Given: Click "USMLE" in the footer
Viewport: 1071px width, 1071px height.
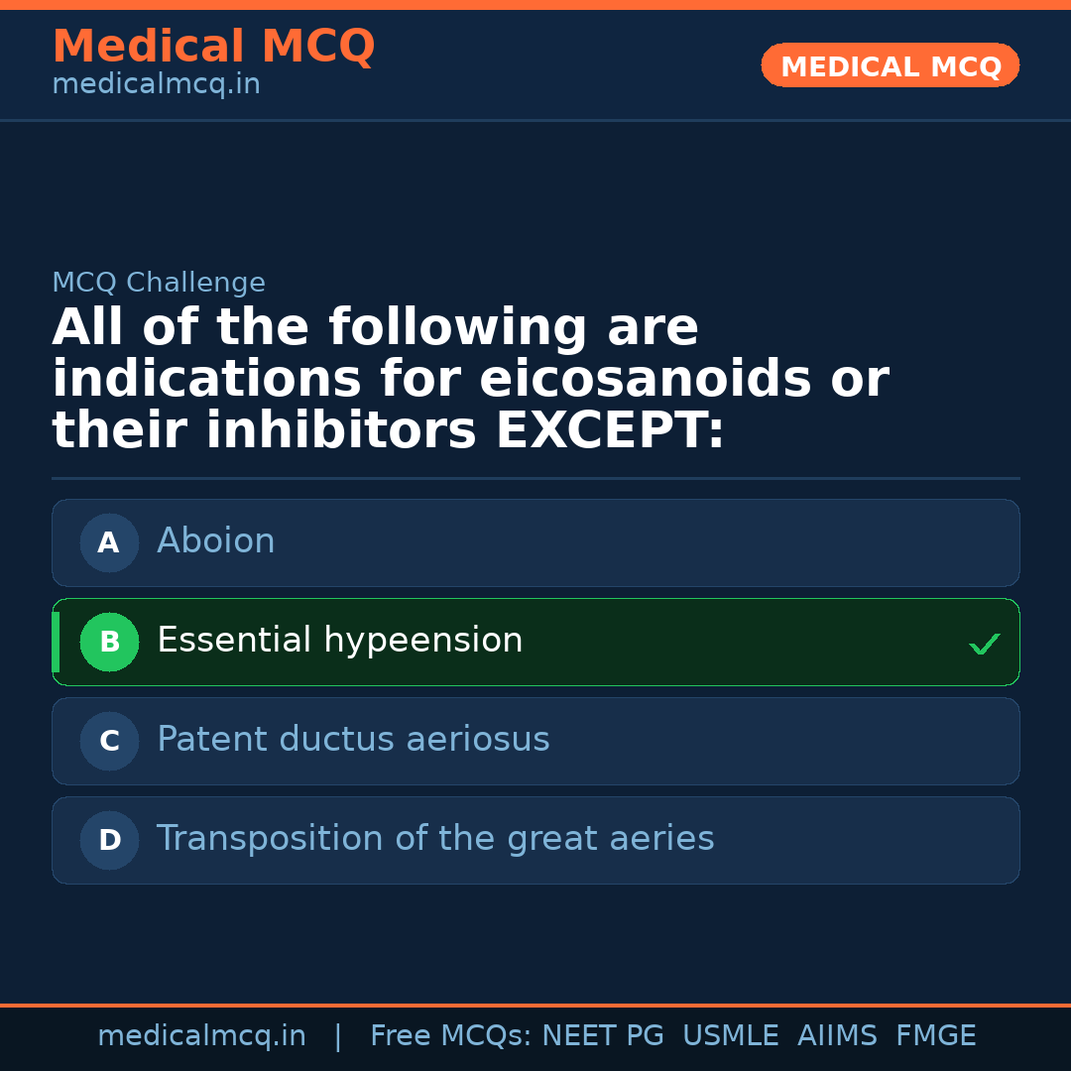Looking at the screenshot, I should pos(730,1036).
